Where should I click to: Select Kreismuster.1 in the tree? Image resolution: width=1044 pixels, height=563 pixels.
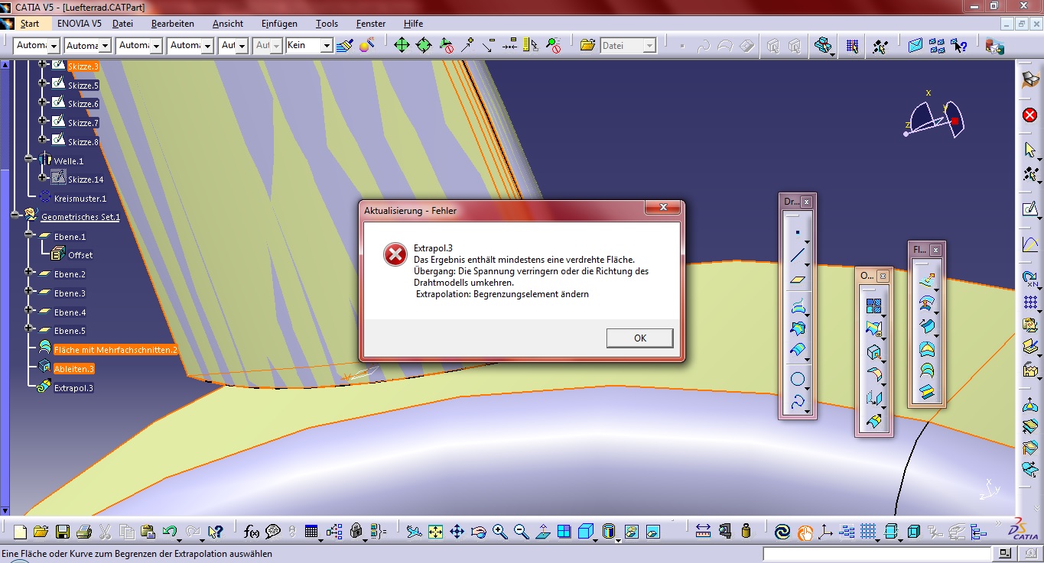tap(80, 198)
